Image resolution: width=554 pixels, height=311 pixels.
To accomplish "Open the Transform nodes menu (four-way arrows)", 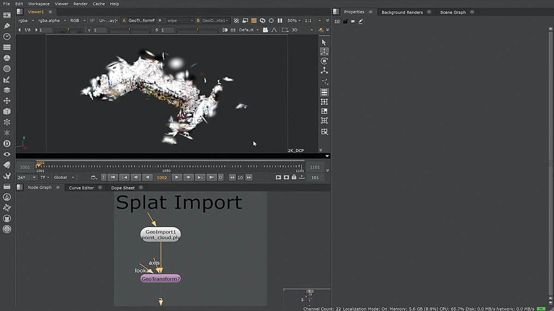I will pyautogui.click(x=7, y=100).
